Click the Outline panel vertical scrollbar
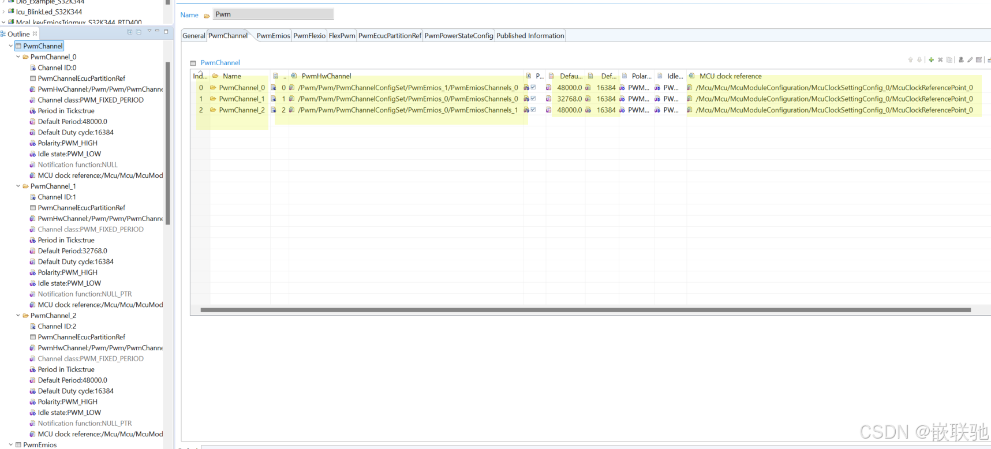Screen dimensions: 991x449 (x=168, y=143)
